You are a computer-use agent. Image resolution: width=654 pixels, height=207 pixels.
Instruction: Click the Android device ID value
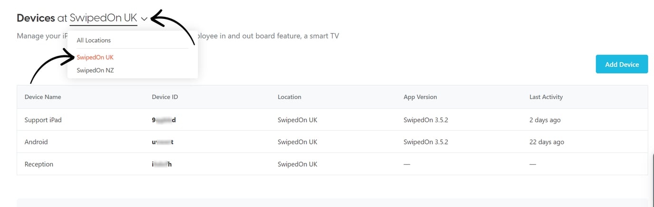163,142
